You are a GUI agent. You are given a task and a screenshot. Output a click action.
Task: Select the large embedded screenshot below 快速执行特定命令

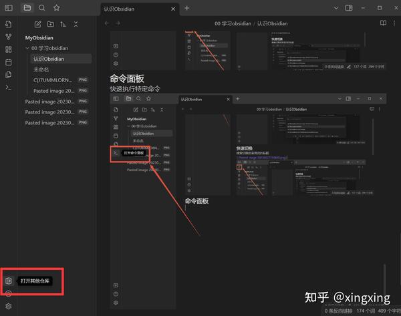point(248,201)
